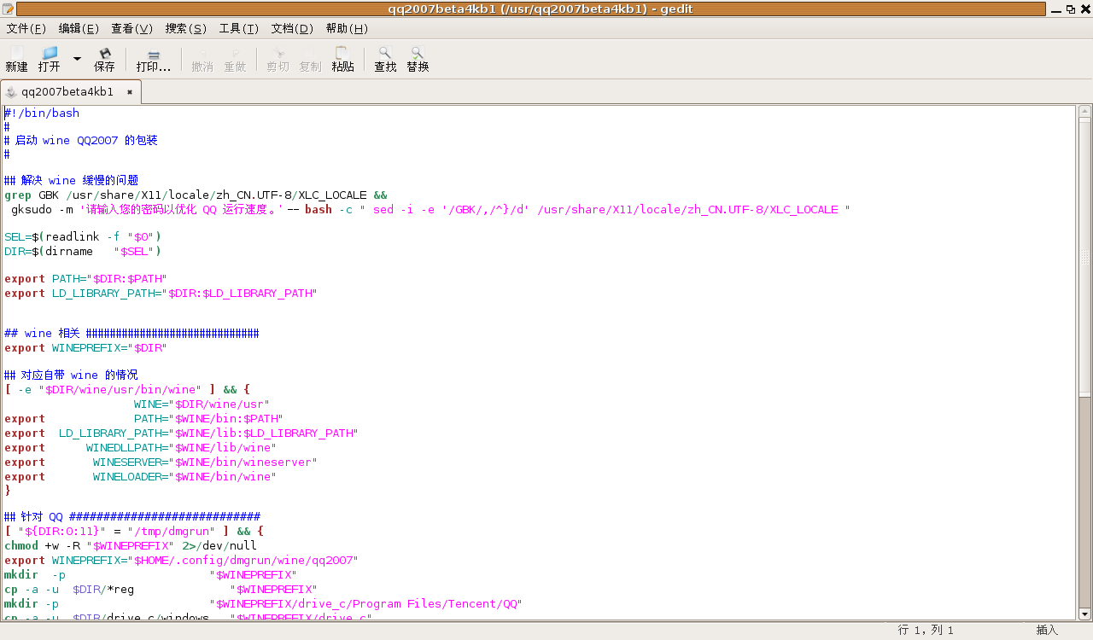Click the 'export WINEDLLPATH' line
The image size is (1093, 640).
click(x=141, y=447)
